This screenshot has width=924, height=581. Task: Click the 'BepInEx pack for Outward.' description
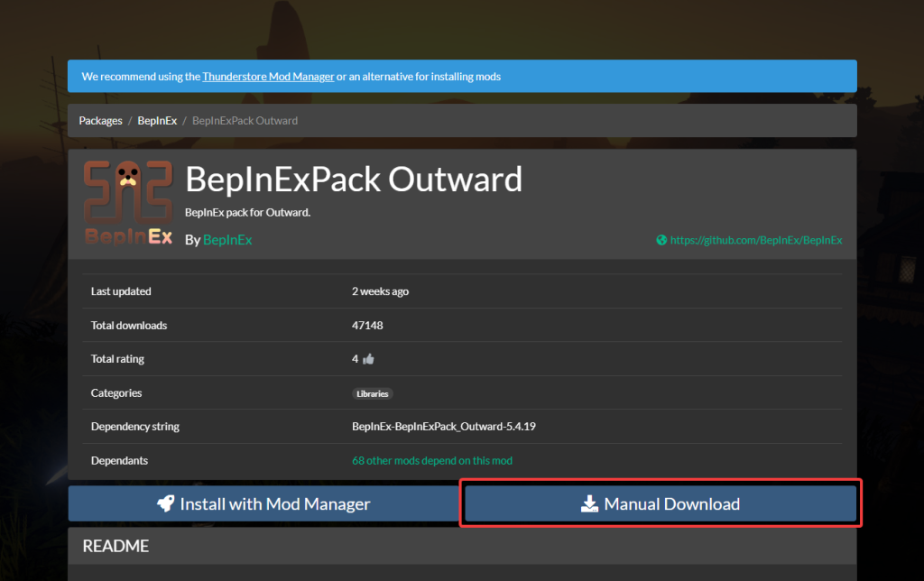pyautogui.click(x=247, y=212)
